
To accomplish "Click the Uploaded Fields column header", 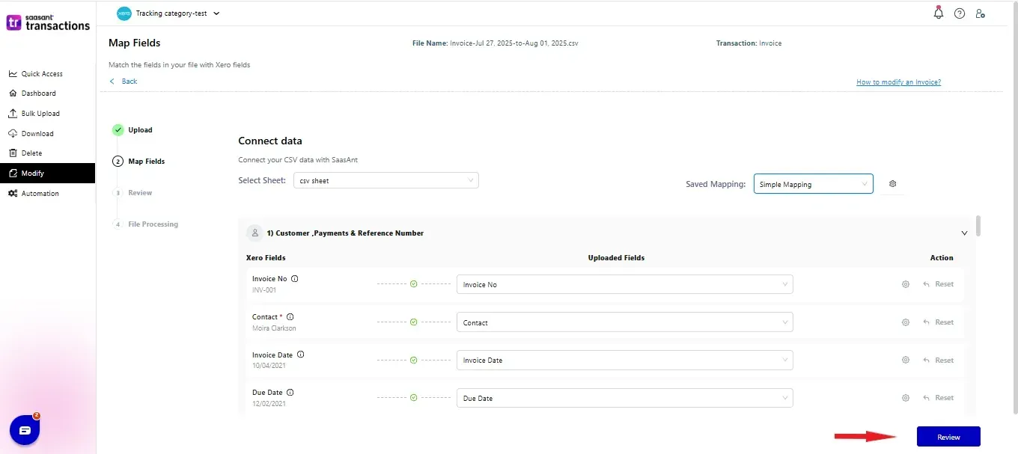I will click(x=616, y=258).
